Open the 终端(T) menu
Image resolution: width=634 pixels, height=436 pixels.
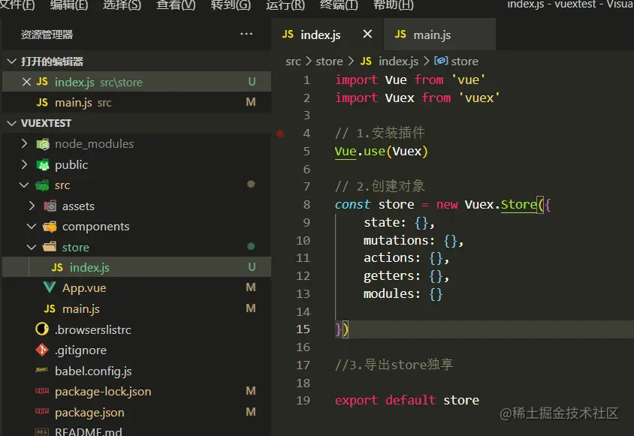(x=339, y=4)
